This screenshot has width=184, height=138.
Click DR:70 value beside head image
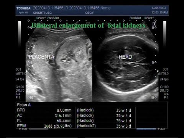click(164, 90)
